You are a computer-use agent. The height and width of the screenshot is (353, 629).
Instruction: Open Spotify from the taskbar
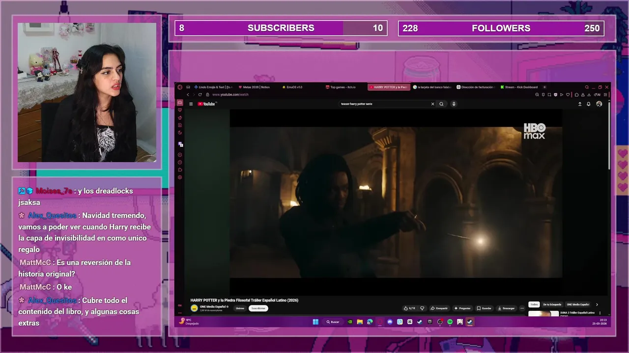tap(450, 322)
